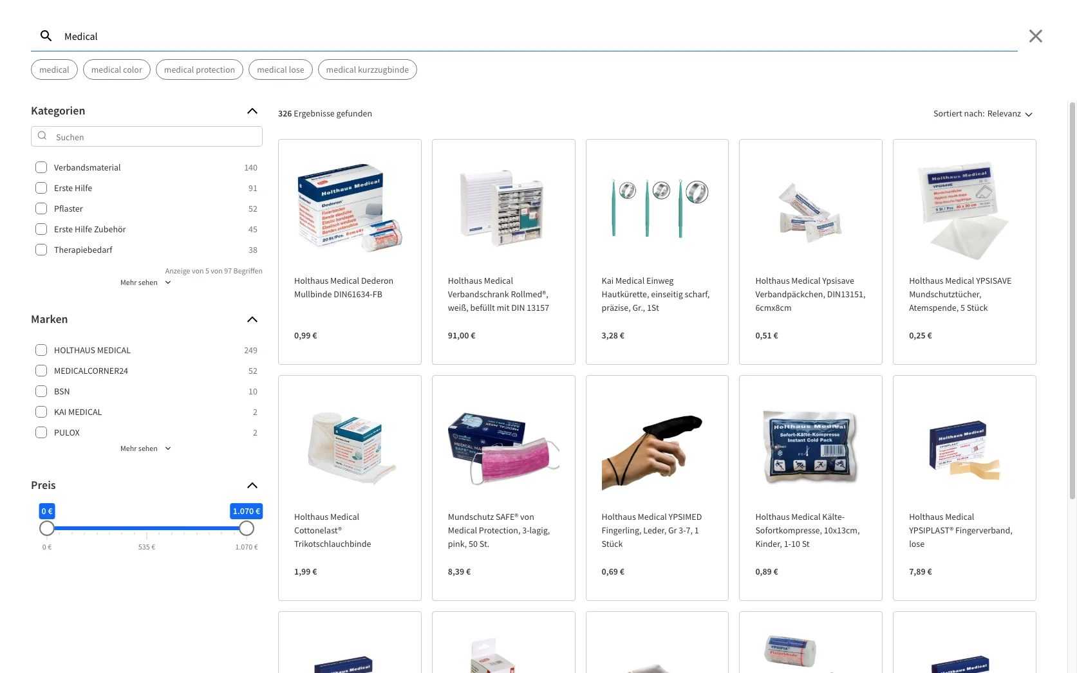
Task: Open Holthaus Medical Dederon Mullbinde title
Action: pos(344,288)
